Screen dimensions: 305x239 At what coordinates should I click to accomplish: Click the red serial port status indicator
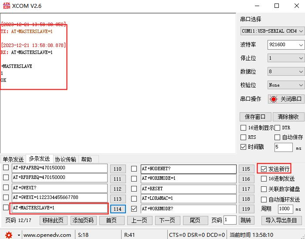274,99
